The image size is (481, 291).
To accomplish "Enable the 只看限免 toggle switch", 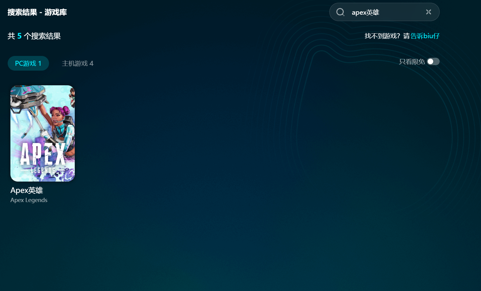I will click(433, 62).
